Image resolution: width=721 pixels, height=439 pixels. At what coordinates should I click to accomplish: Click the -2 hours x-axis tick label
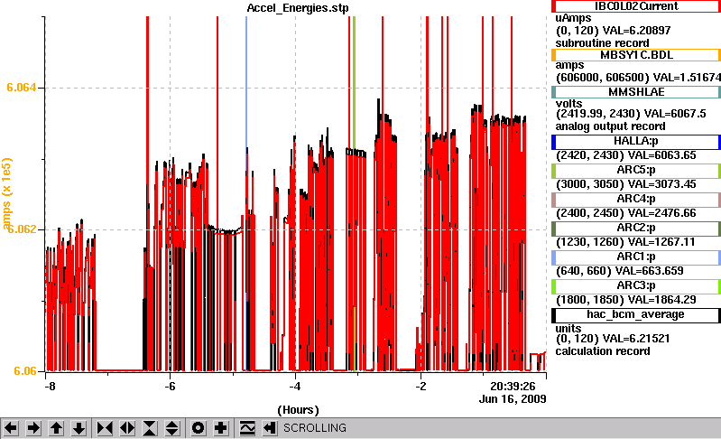421,386
